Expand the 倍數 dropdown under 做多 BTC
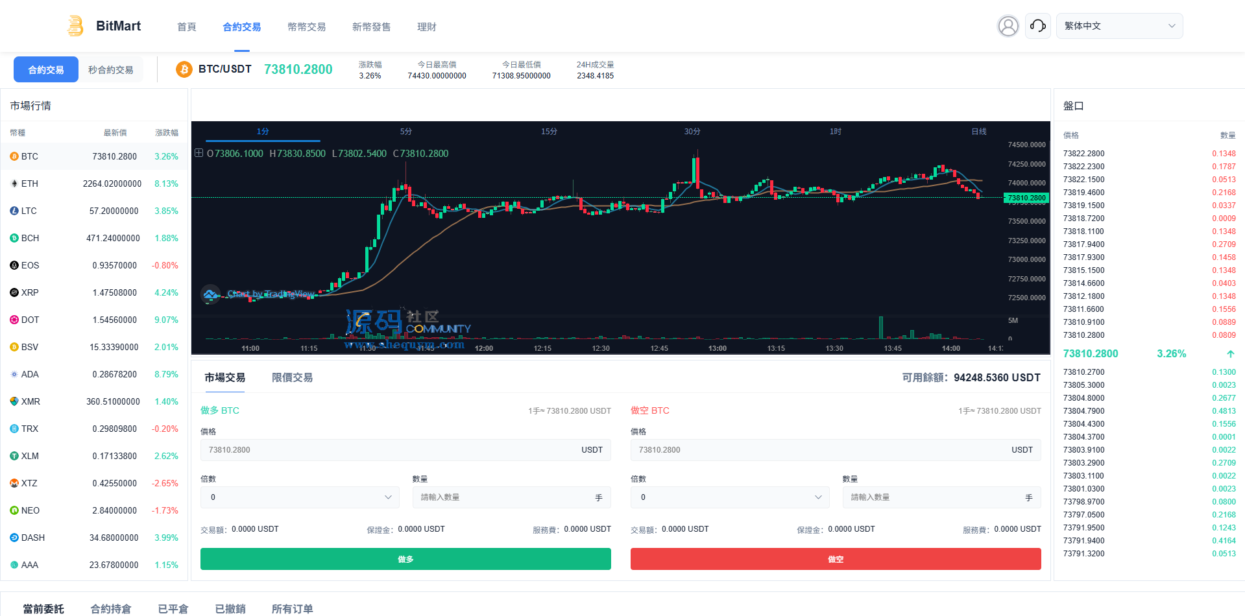The width and height of the screenshot is (1245, 616). (300, 497)
